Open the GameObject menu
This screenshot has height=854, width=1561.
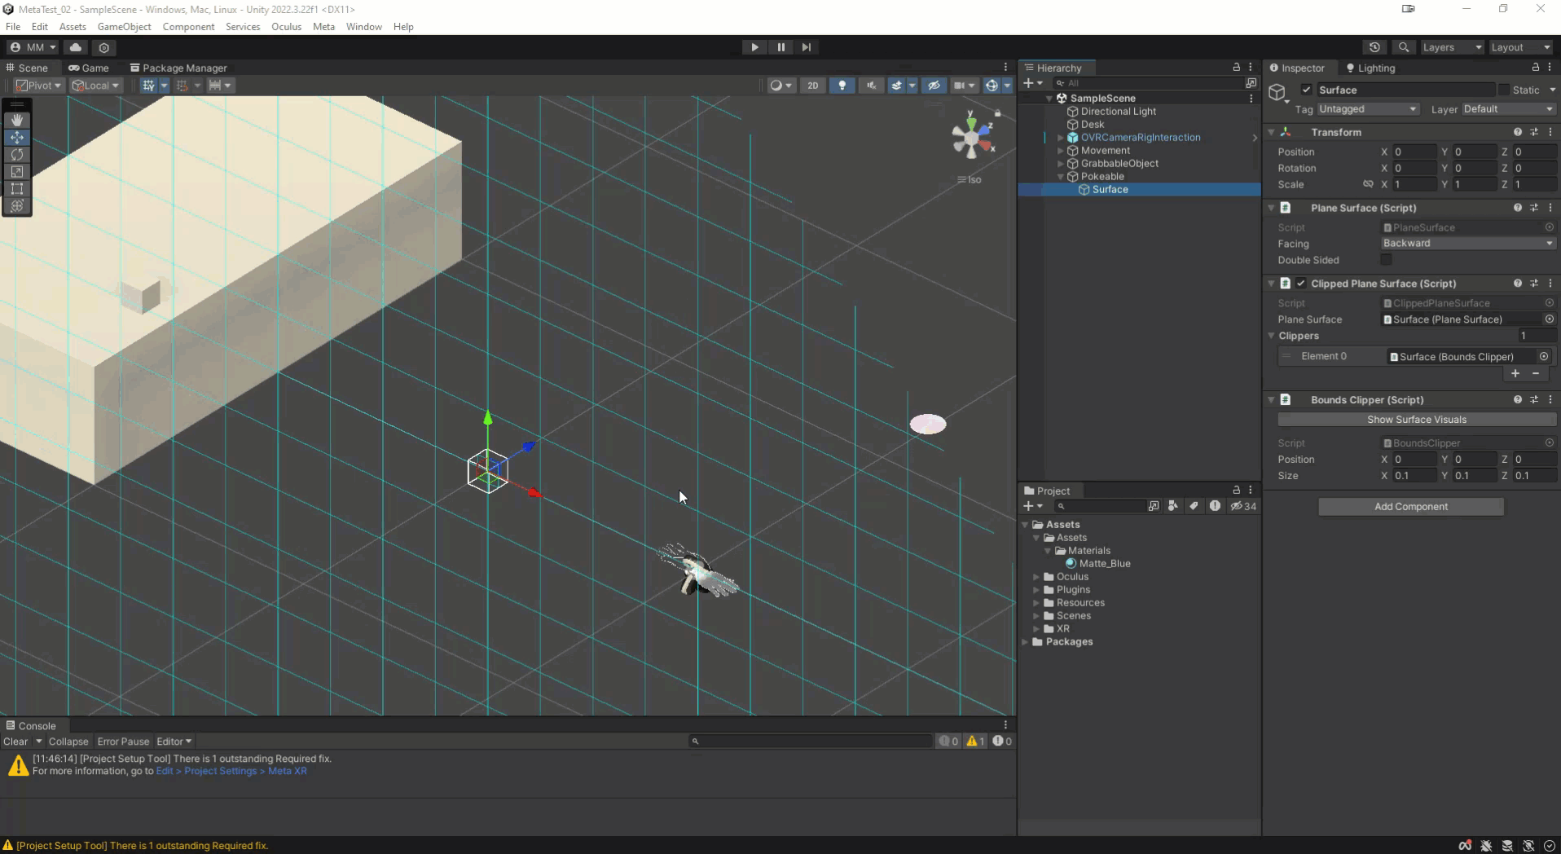pos(124,27)
